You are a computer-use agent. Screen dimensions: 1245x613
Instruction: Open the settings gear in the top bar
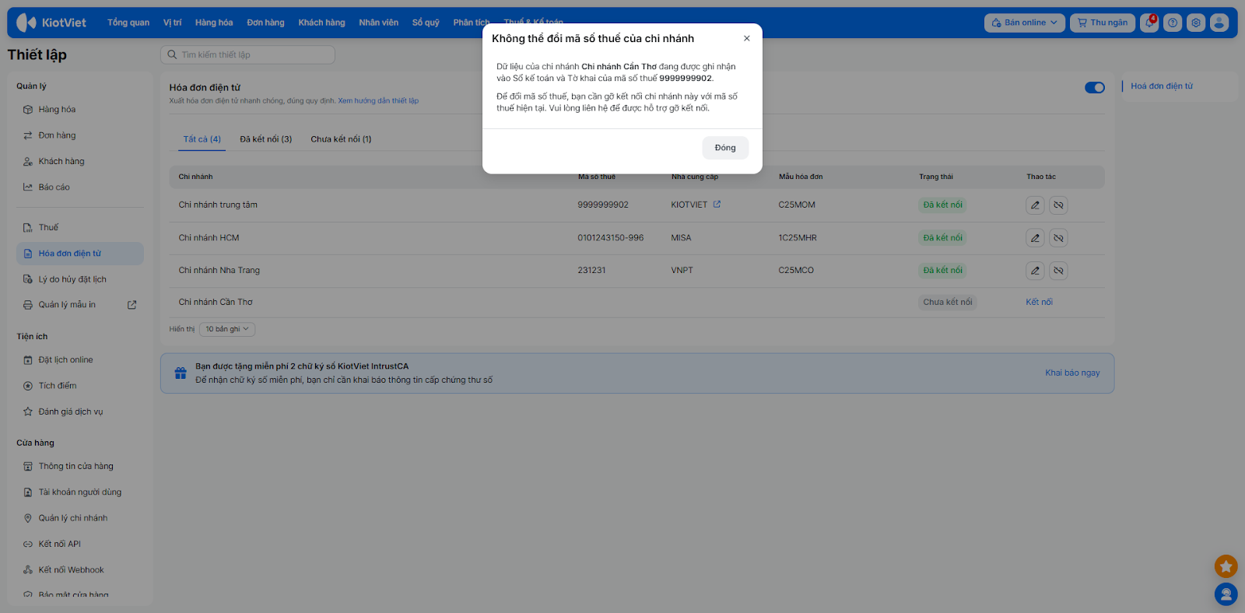[x=1196, y=23]
